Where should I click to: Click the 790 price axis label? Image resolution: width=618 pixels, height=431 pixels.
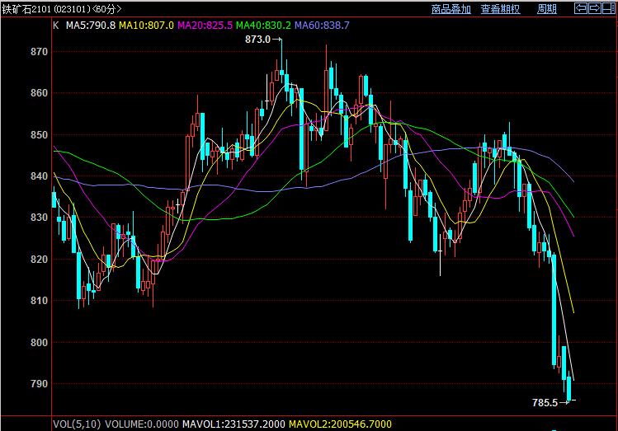(39, 384)
